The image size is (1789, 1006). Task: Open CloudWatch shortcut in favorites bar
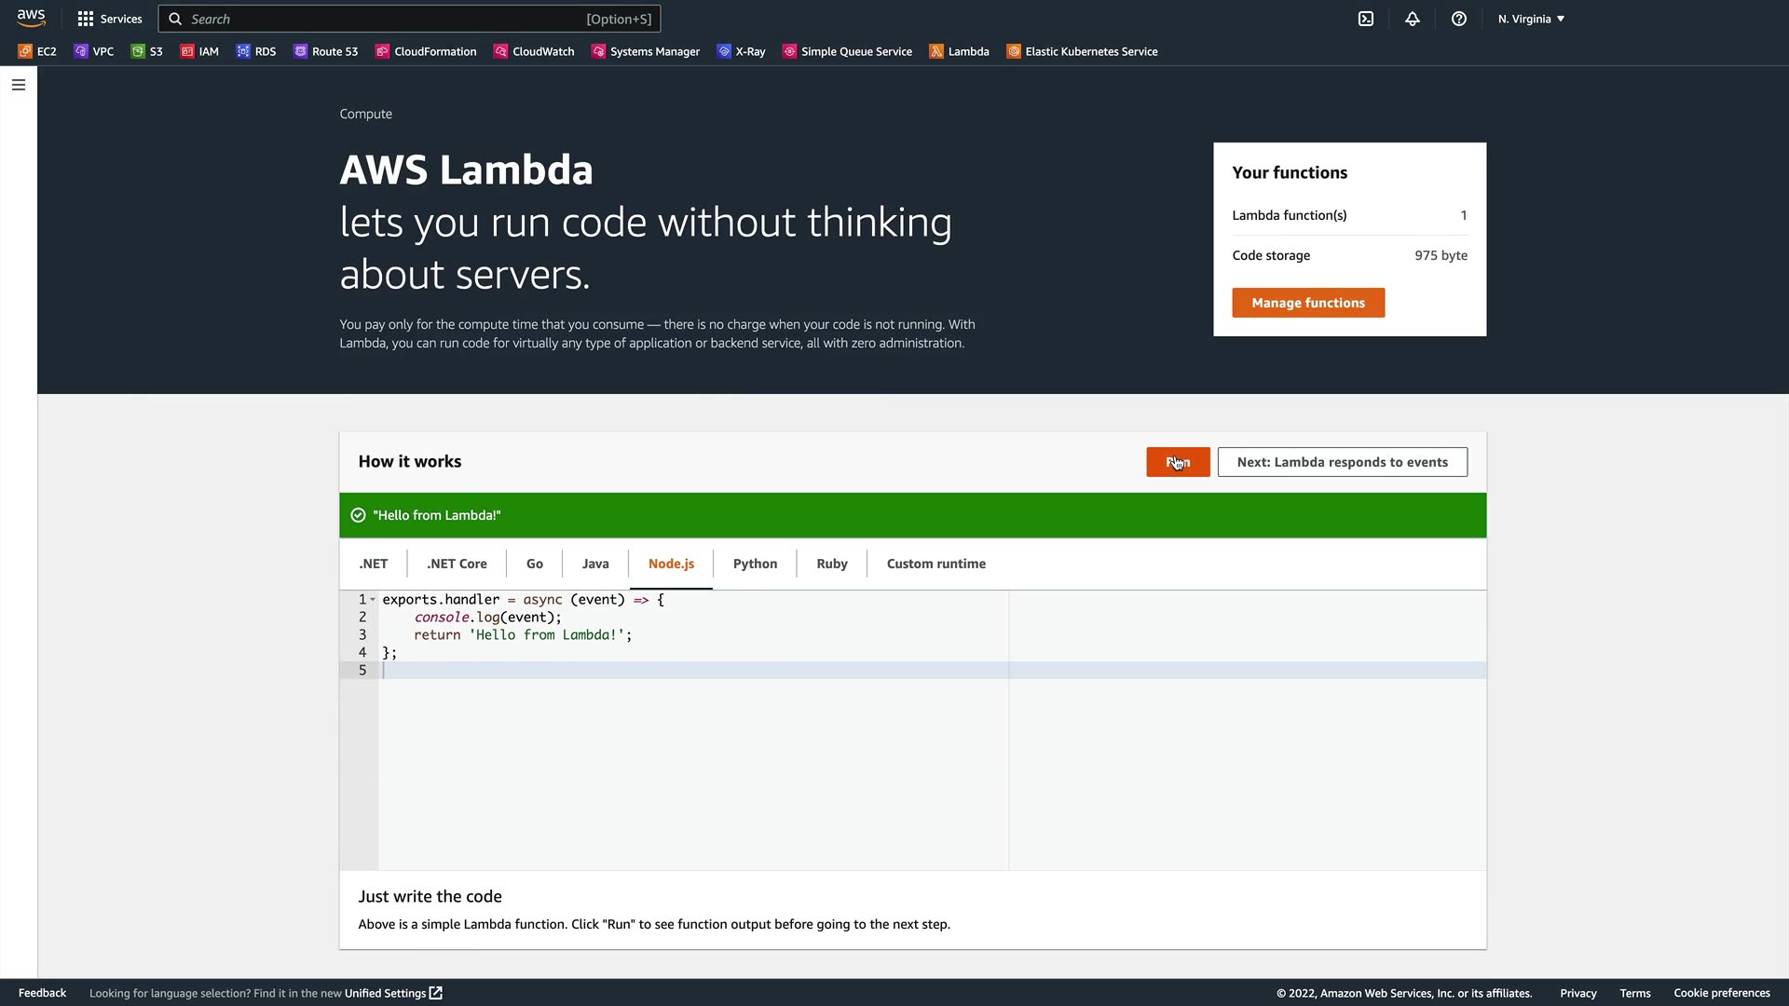(534, 51)
